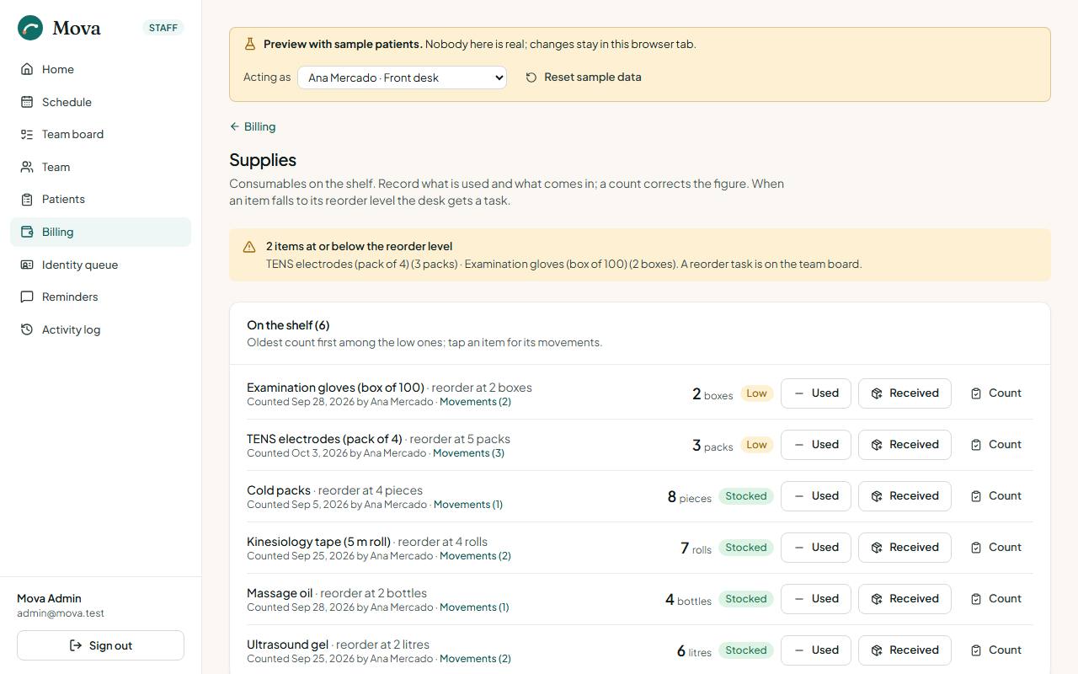Click the clipboard icon on Ultrasound gel Count
This screenshot has height=674, width=1078.
point(976,650)
